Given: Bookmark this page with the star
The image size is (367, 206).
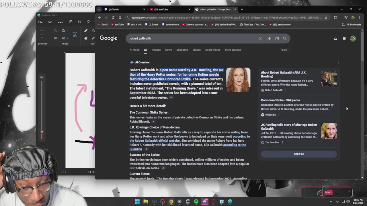Looking at the screenshot, I should point(326,17).
